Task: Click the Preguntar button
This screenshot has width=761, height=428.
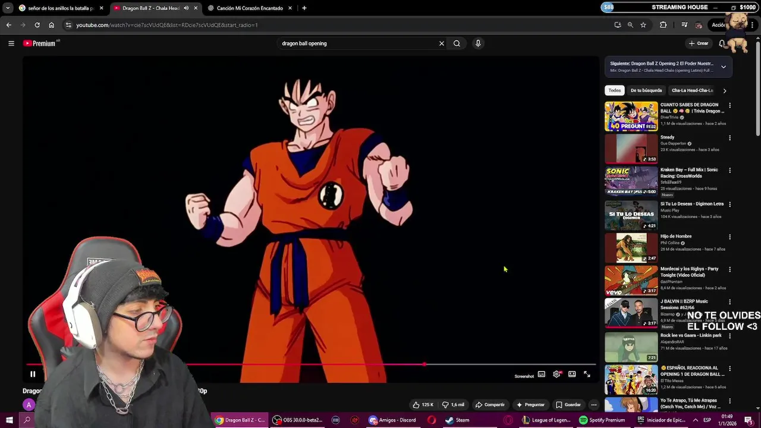Action: point(530,405)
